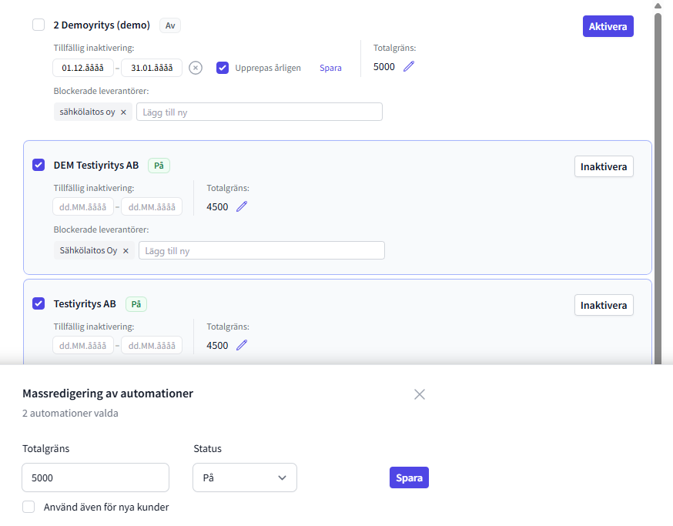
Task: Click the scrollbar up arrow
Action: click(658, 5)
